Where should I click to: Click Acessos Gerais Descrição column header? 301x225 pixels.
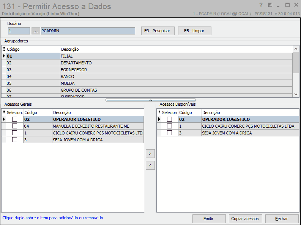(x=98, y=112)
